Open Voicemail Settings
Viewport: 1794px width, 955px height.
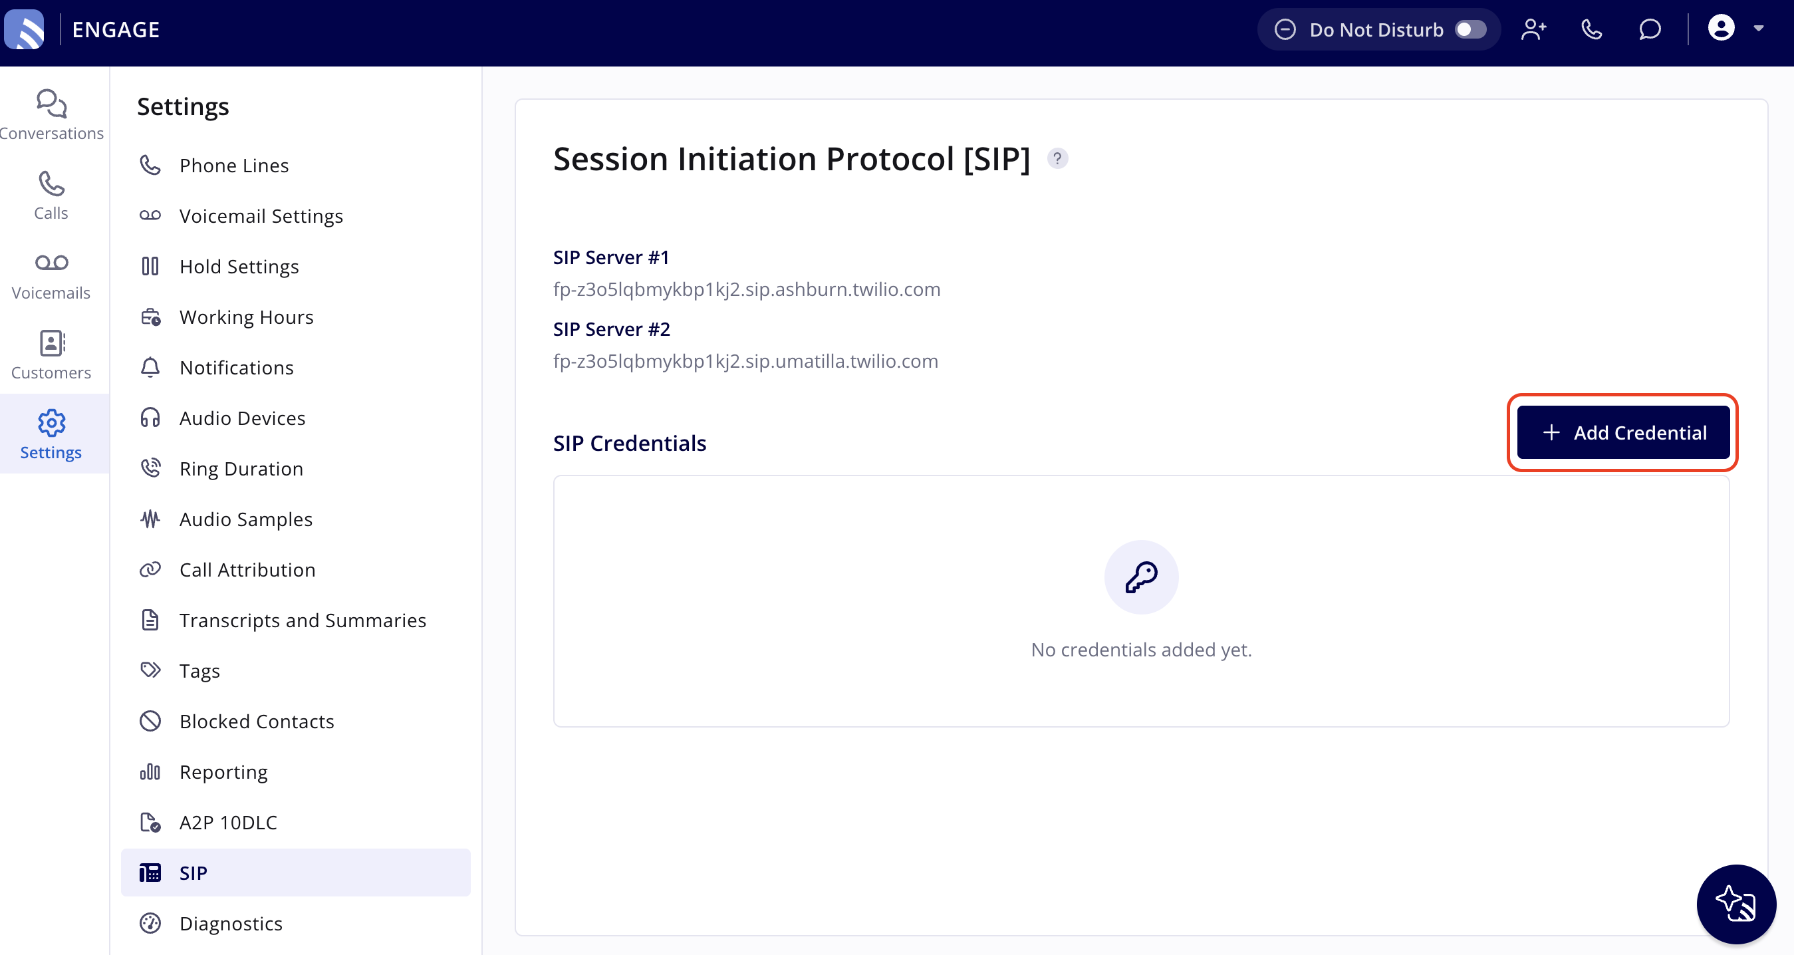pos(295,216)
